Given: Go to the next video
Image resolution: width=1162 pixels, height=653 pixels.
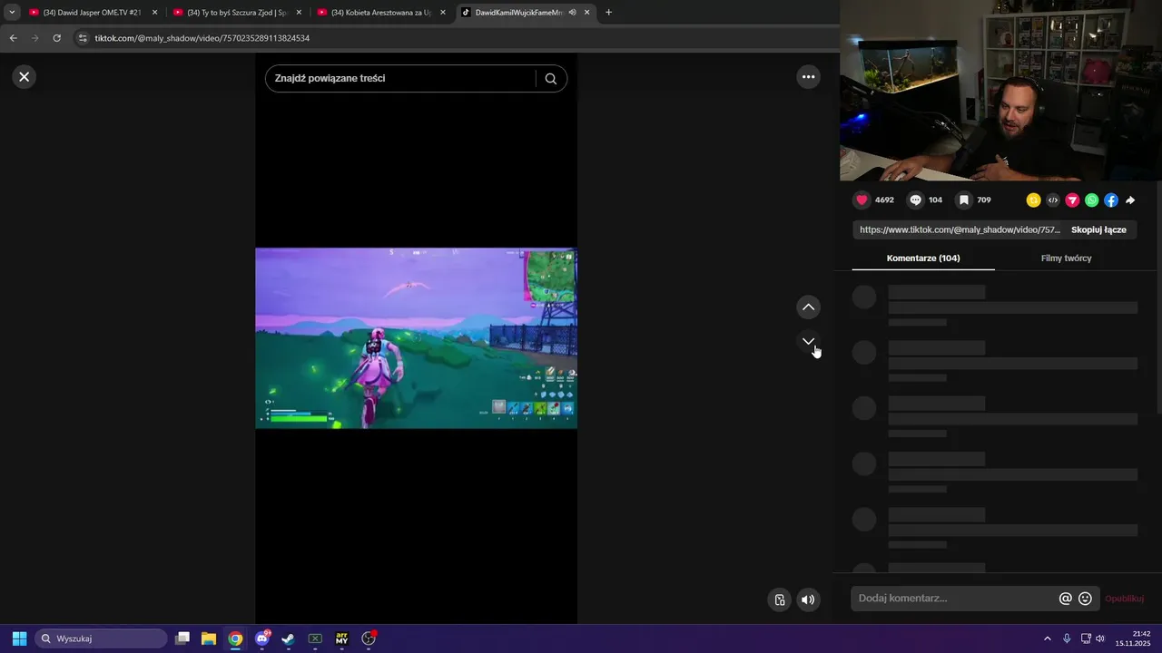Looking at the screenshot, I should (x=808, y=341).
